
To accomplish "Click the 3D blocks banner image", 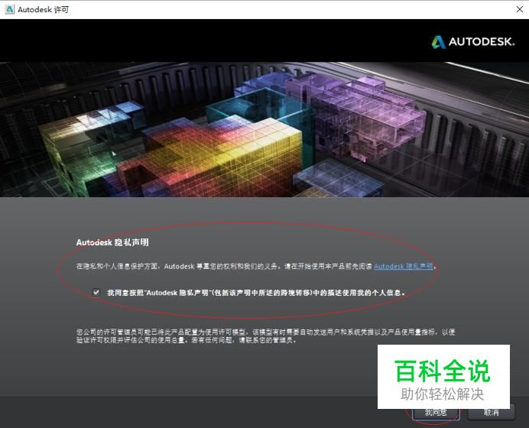I will [x=264, y=129].
